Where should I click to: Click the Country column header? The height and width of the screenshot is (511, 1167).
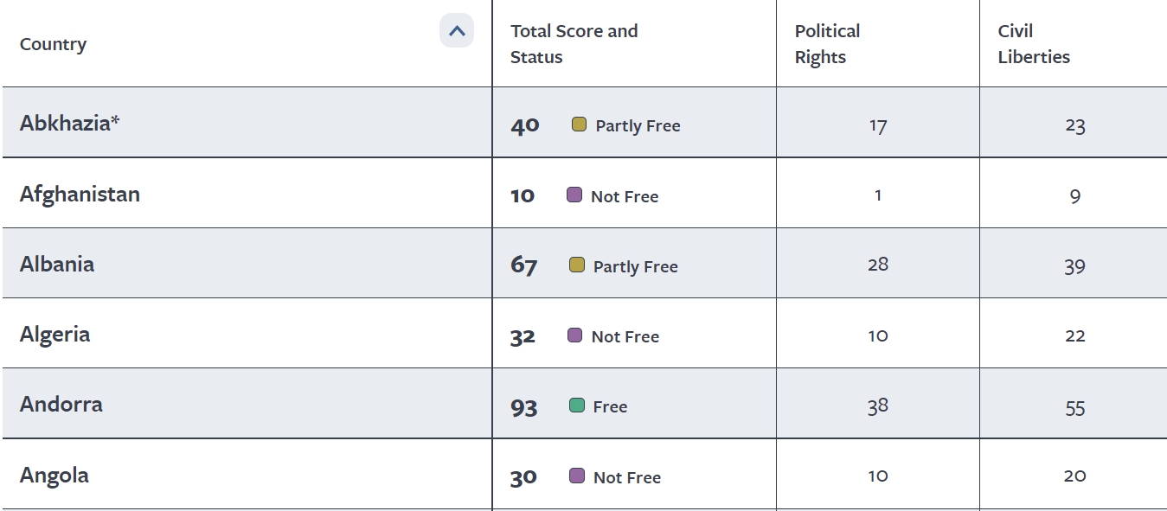[x=53, y=44]
